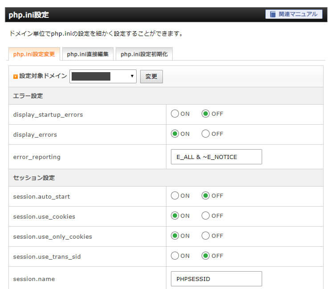Image resolution: width=332 pixels, height=289 pixels.
Task: Set display_errors to OFF
Action: click(206, 134)
